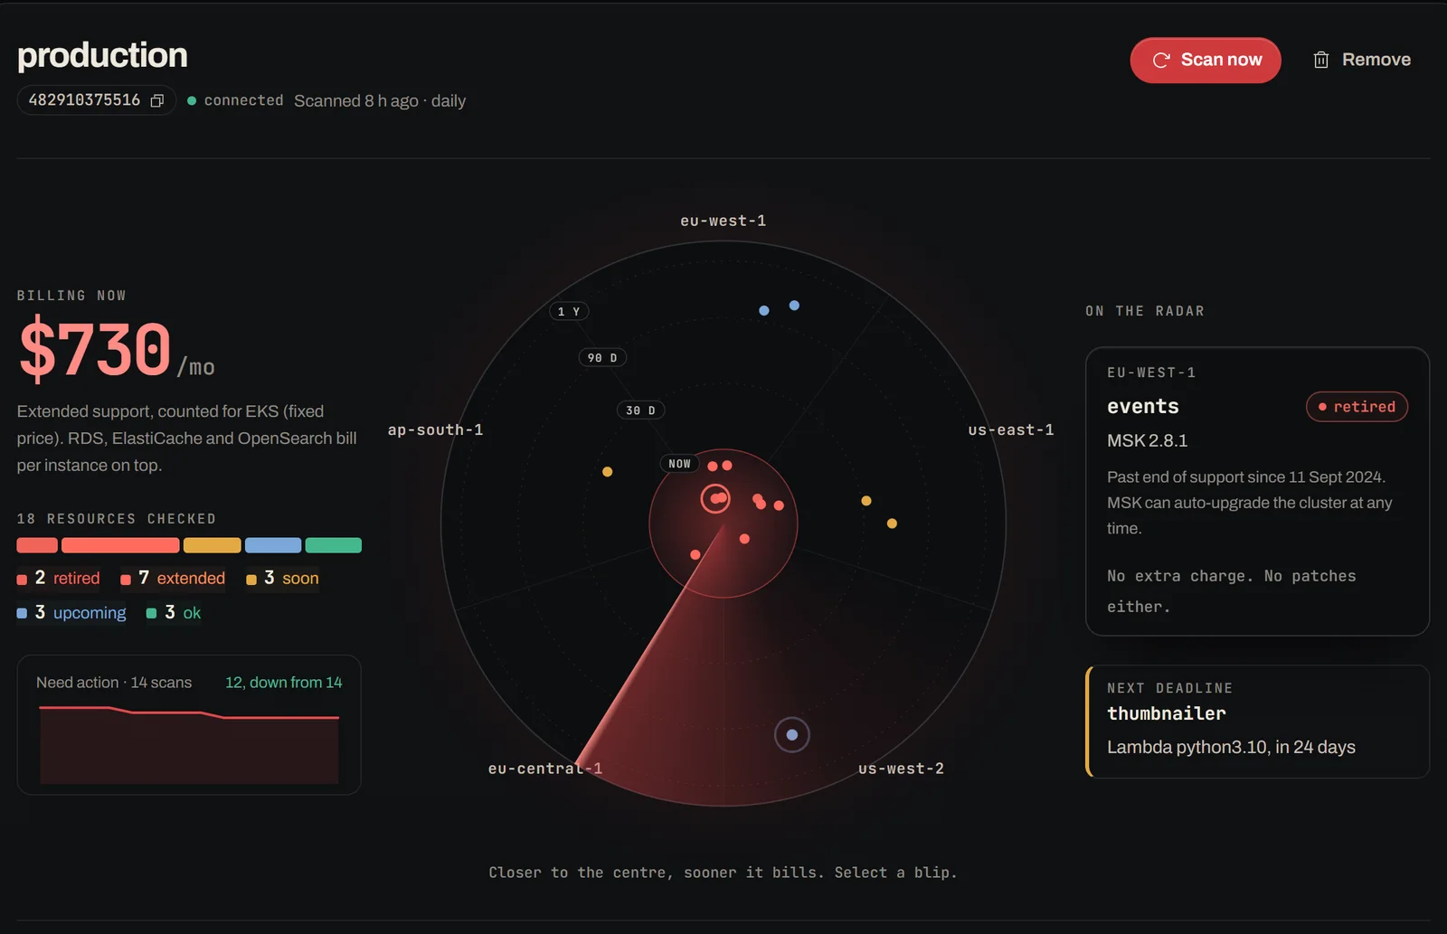Select the rightmost red blip inside NOW circle
This screenshot has height=934, width=1447.
[779, 505]
